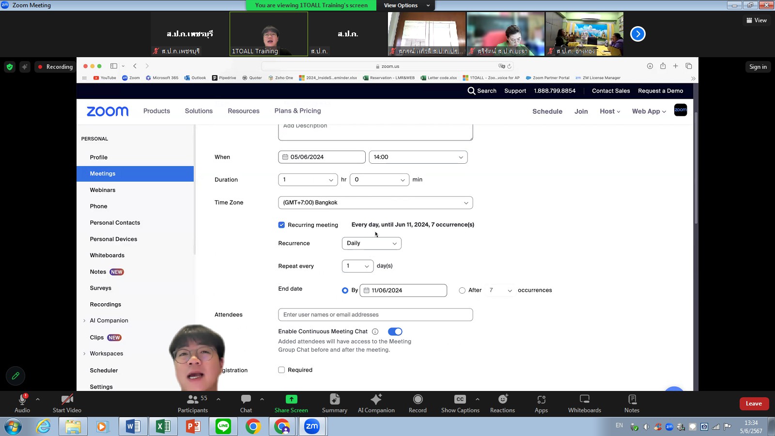
Task: Expand AI Companion in the sidebar
Action: tap(84, 321)
